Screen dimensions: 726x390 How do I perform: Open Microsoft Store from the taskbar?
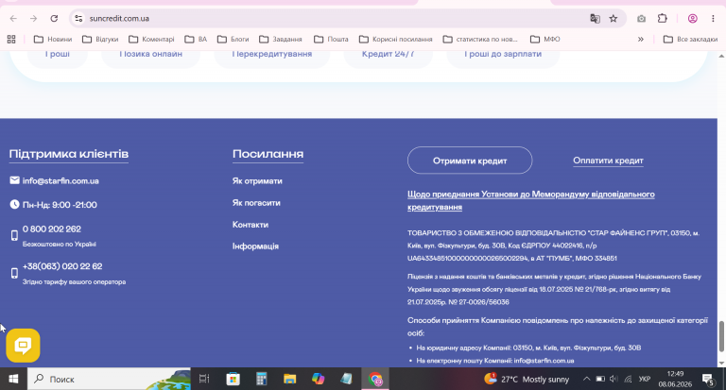(x=233, y=379)
